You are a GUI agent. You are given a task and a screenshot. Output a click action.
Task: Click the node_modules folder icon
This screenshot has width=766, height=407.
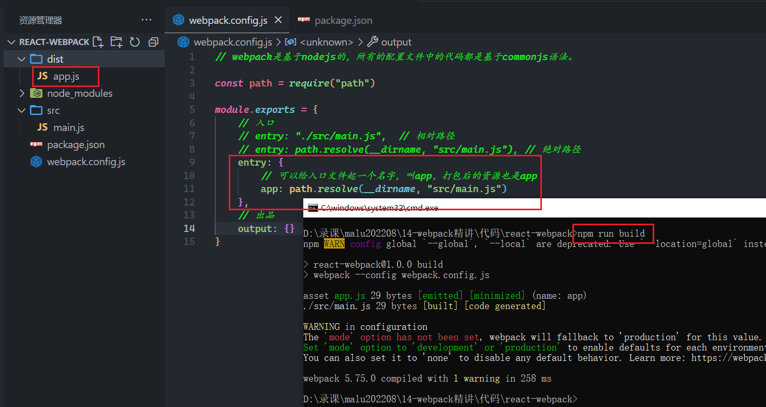(36, 93)
